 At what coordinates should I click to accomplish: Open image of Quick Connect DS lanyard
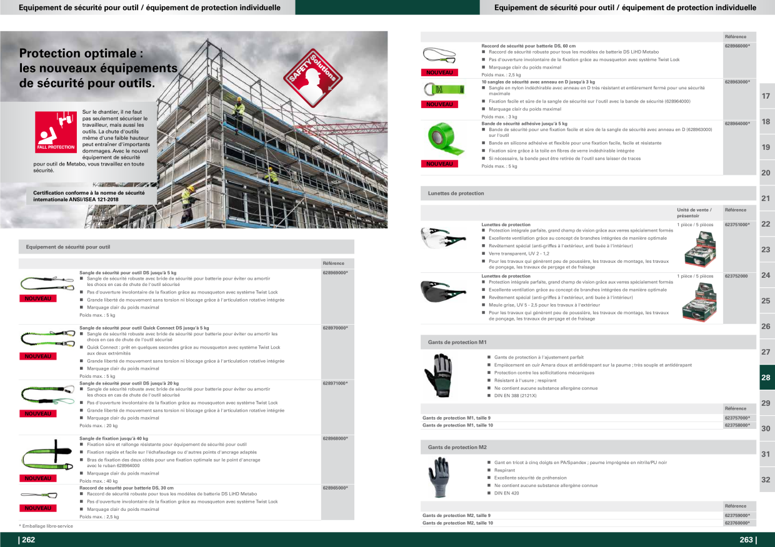[x=47, y=339]
